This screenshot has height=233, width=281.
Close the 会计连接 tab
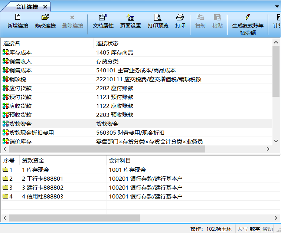[x=45, y=7]
